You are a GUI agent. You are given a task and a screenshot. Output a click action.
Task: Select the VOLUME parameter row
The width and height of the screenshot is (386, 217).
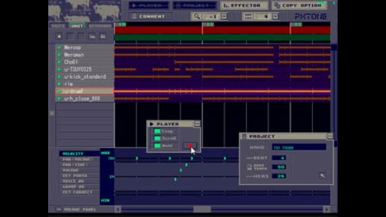point(79,170)
